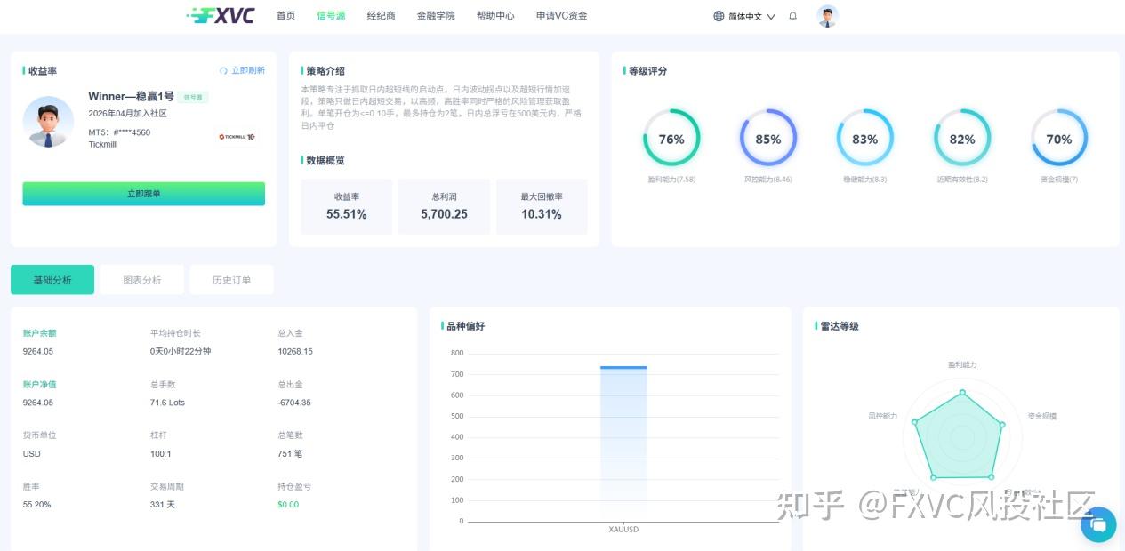Click the refresh icon beside 立即刷新
This screenshot has width=1125, height=551.
click(x=223, y=70)
